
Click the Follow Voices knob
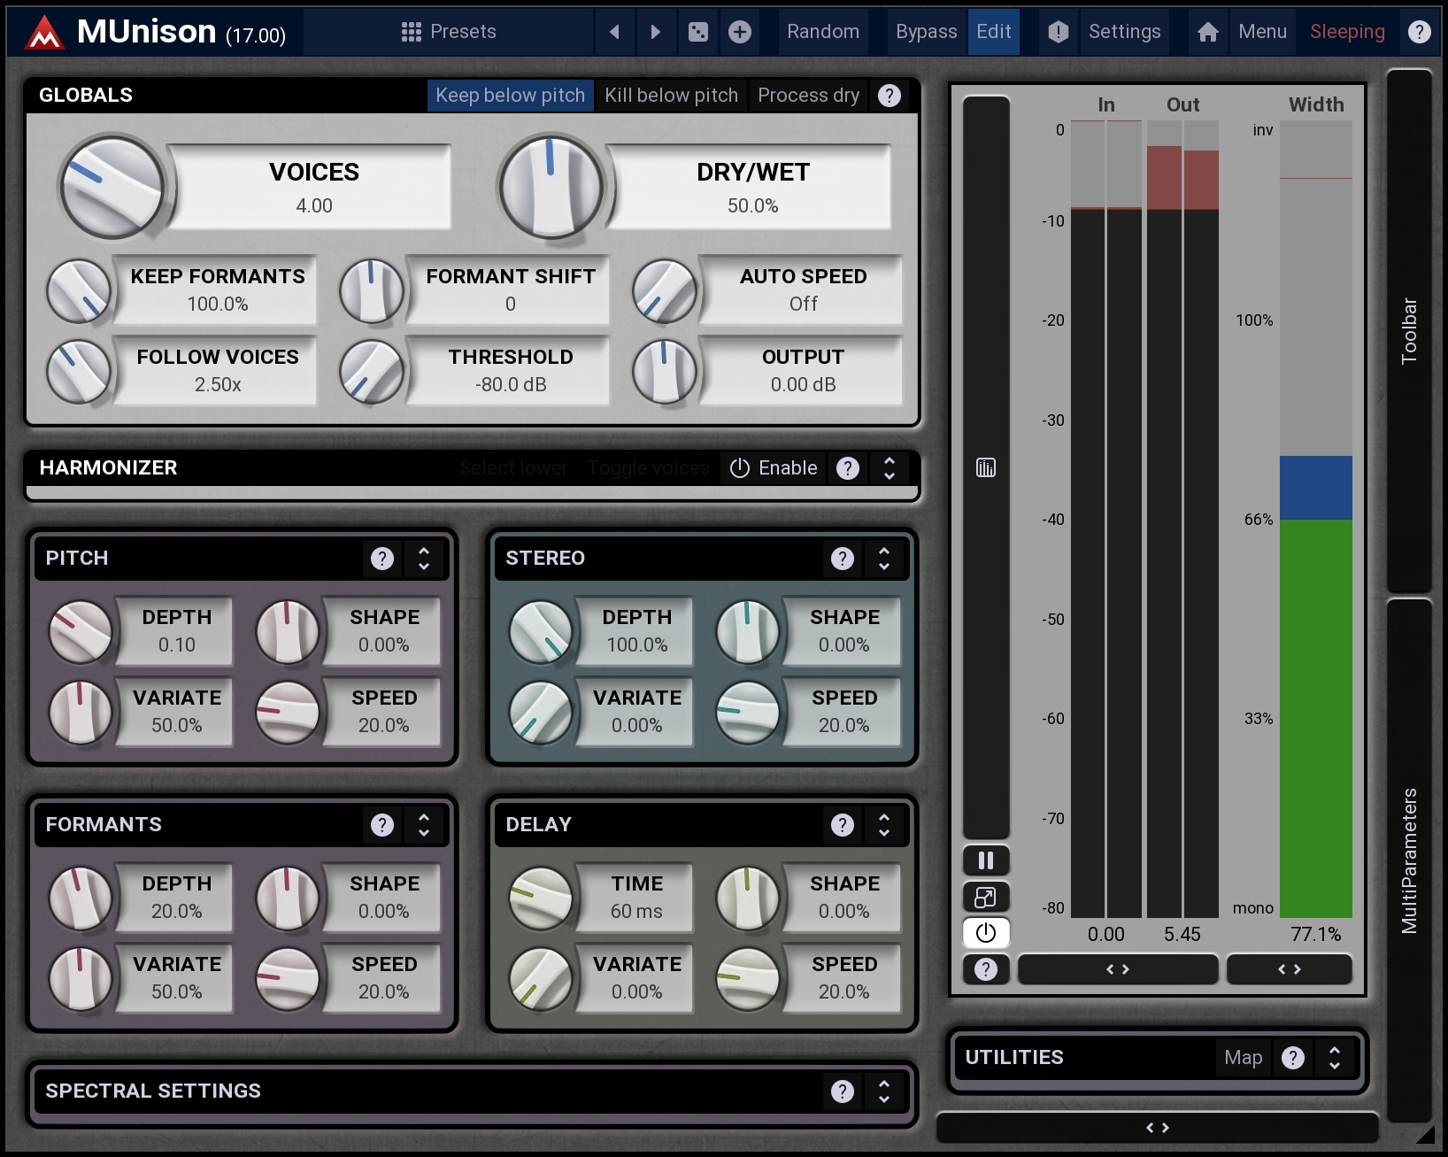(x=80, y=371)
